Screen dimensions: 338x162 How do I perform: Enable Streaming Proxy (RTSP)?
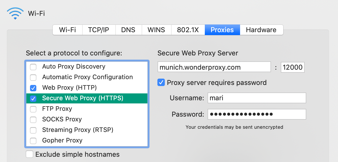pyautogui.click(x=33, y=130)
